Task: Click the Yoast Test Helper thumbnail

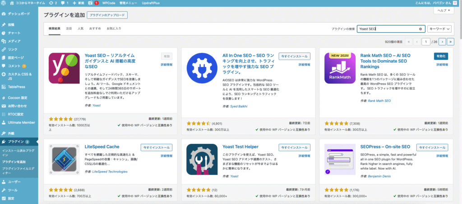Action: 202,160
